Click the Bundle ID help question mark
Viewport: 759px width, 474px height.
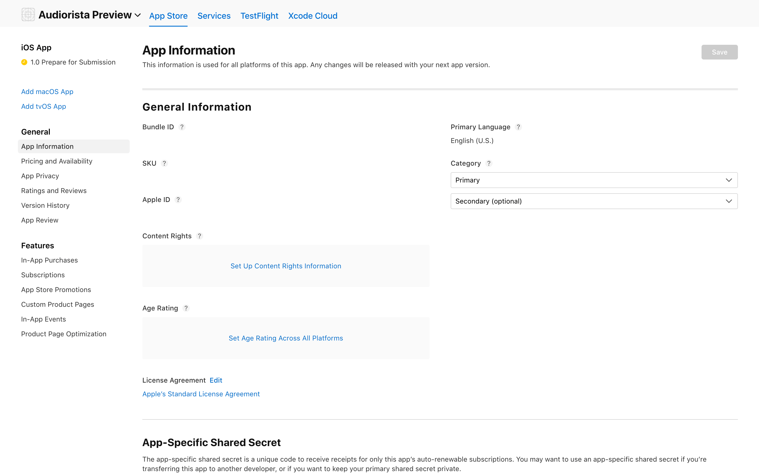coord(182,127)
